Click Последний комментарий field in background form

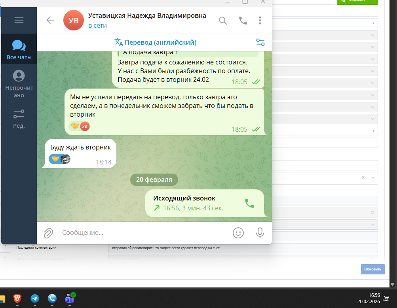click(x=243, y=248)
